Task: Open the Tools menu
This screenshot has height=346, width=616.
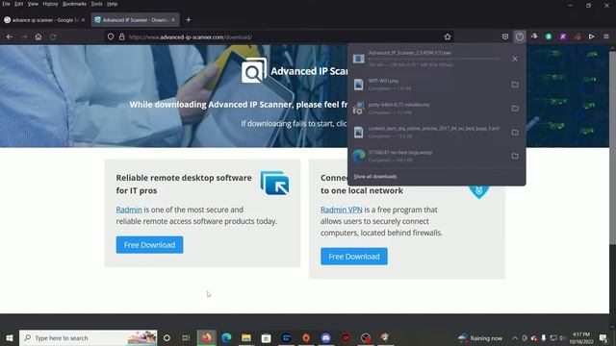Action: point(96,4)
